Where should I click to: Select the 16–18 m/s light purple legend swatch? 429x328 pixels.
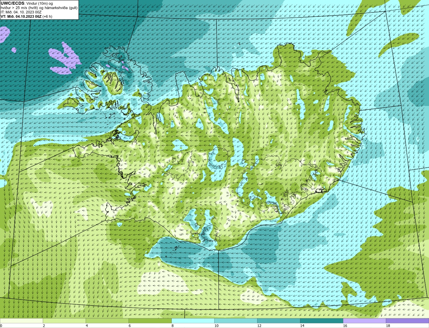365,321
